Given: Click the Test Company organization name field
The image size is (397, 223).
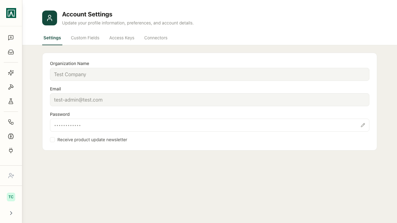Looking at the screenshot, I should (x=209, y=74).
